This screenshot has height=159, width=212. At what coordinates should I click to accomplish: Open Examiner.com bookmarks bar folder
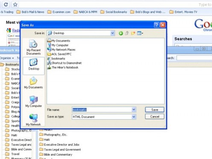(x=59, y=12)
